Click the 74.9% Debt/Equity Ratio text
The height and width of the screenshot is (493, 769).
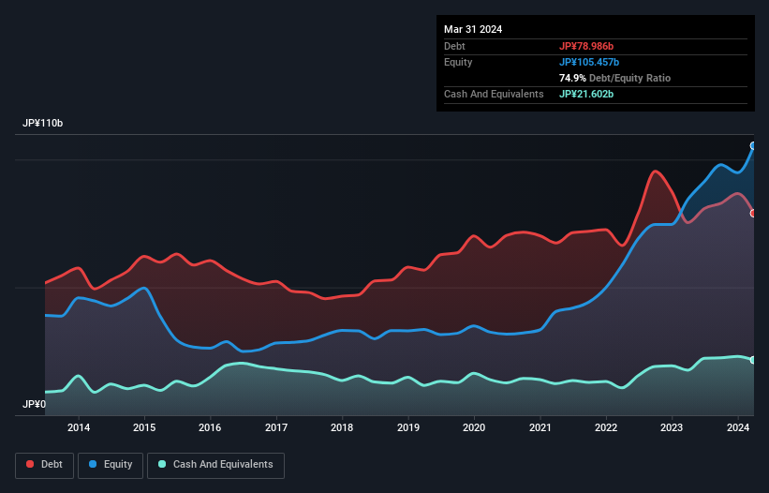tap(614, 78)
